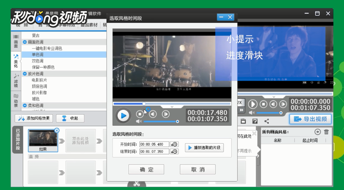Mute audio in the main window

pyautogui.click(x=251, y=113)
